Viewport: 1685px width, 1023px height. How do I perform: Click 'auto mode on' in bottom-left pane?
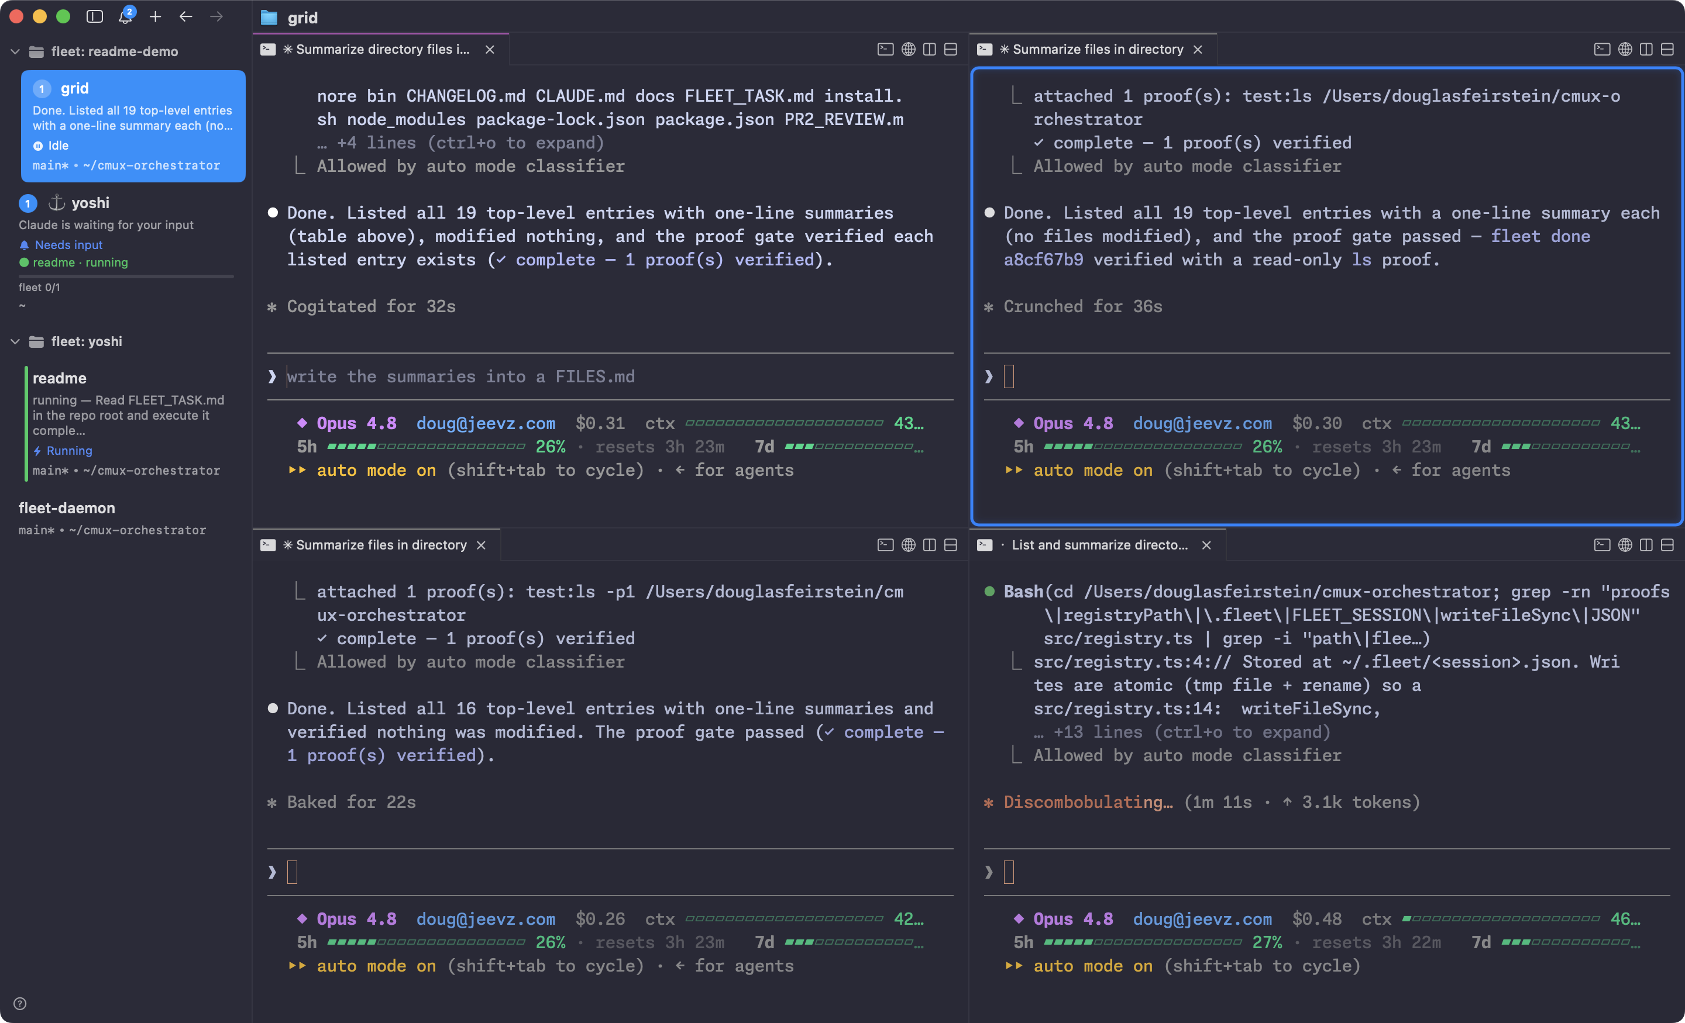coord(376,966)
